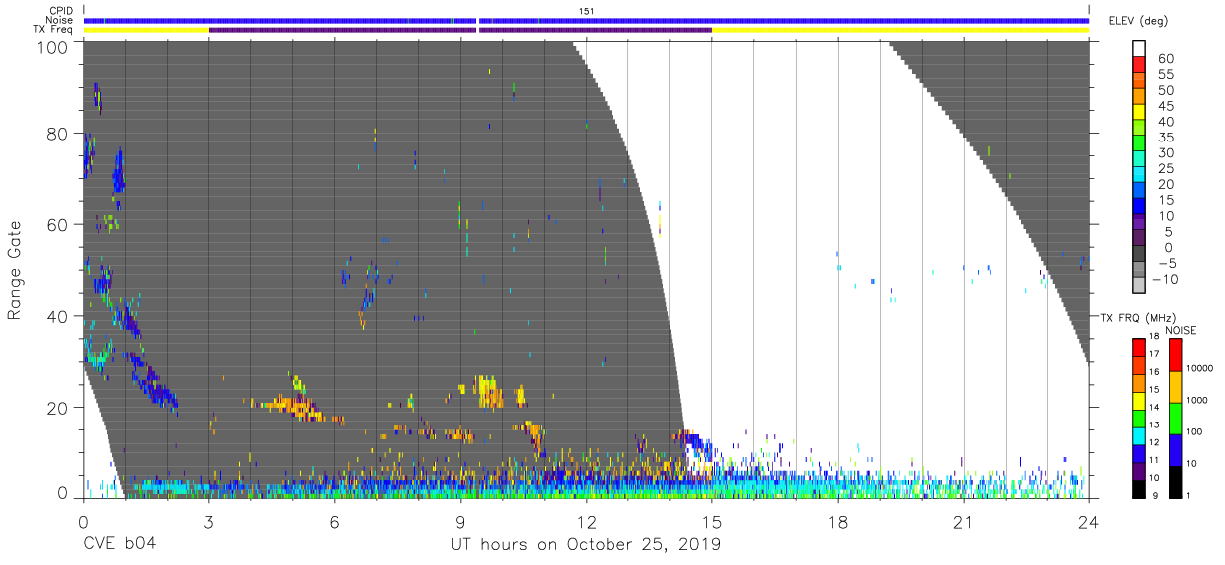Click the x-axis title UT hours on October 25, 2019

(x=587, y=545)
